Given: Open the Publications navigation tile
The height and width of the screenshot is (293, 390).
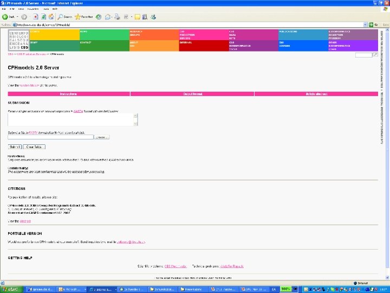Looking at the screenshot, I should point(303,35).
